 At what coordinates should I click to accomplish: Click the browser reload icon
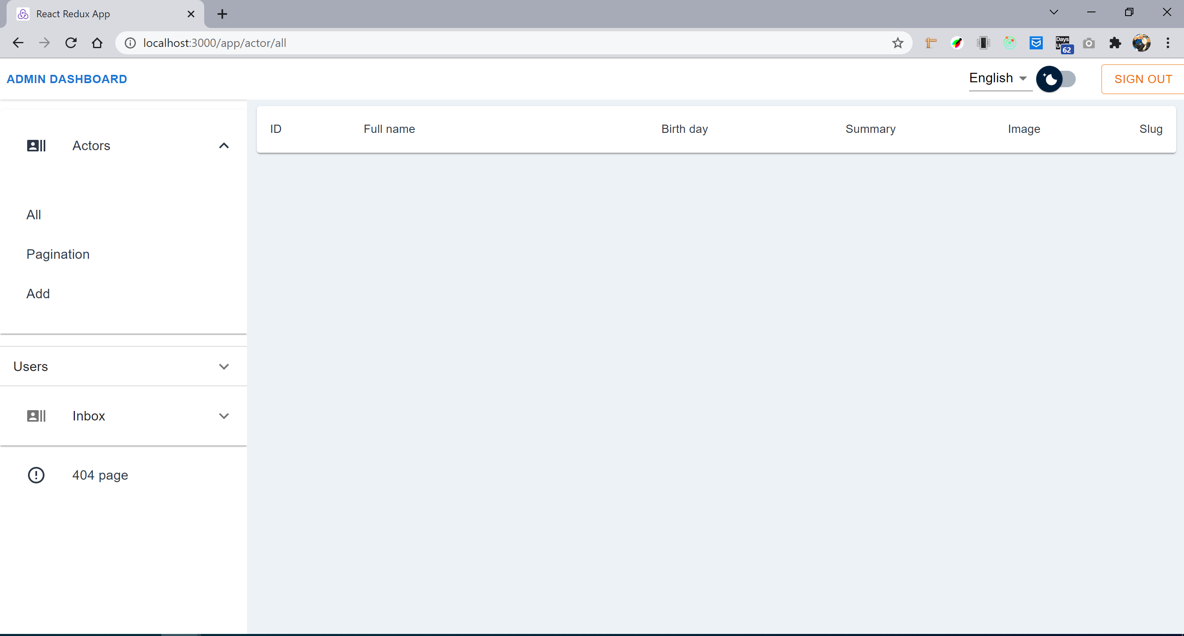[71, 43]
